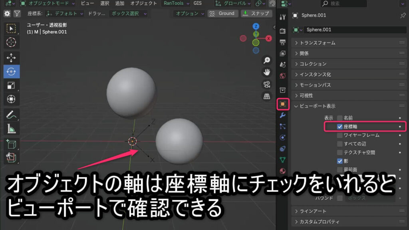
Task: Enable the ワイヤーフレーム checkbox
Action: pyautogui.click(x=340, y=135)
